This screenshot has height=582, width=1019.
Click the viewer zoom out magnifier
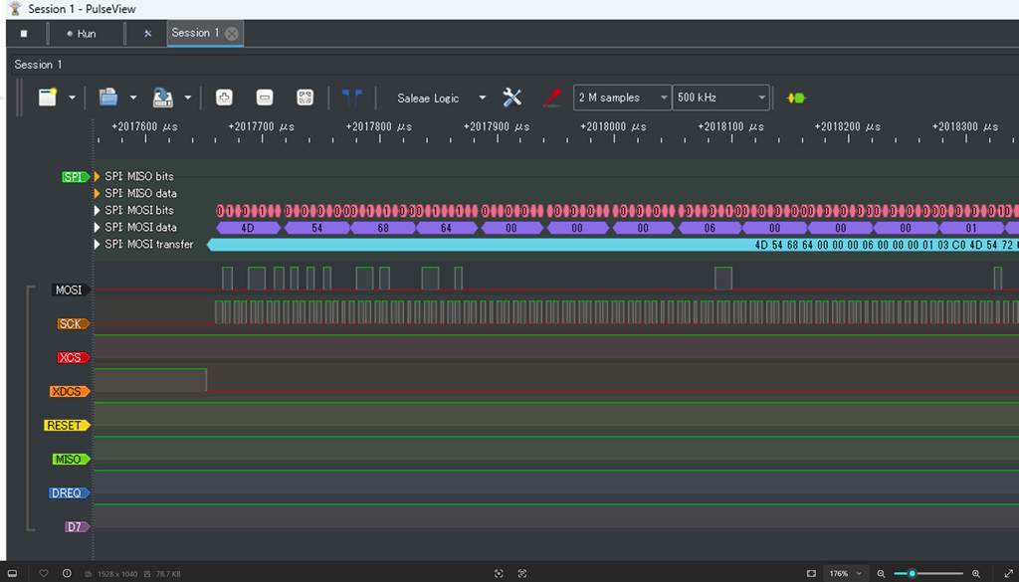click(882, 574)
